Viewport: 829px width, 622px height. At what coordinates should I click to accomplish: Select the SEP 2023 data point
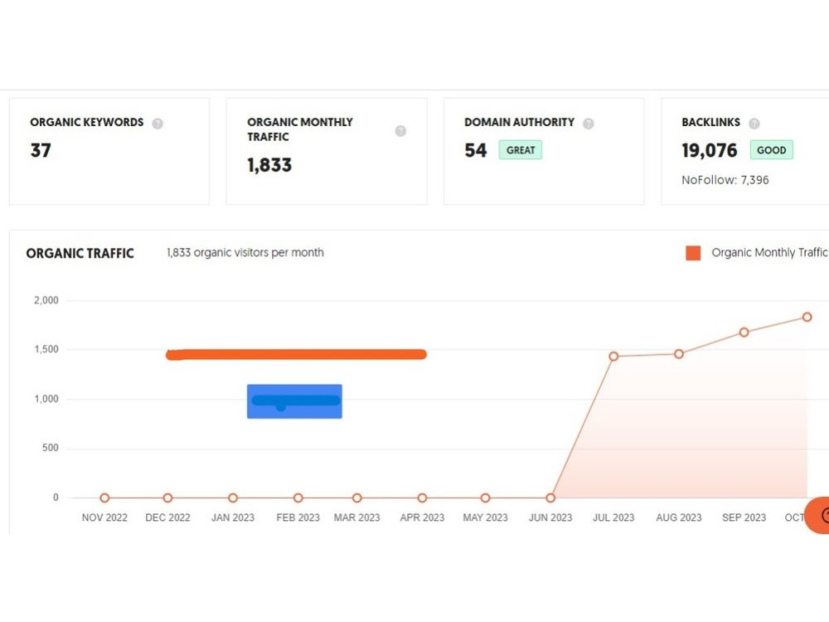744,333
